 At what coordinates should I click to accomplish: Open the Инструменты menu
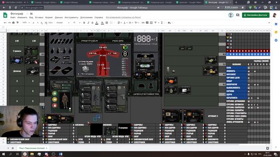71,17
